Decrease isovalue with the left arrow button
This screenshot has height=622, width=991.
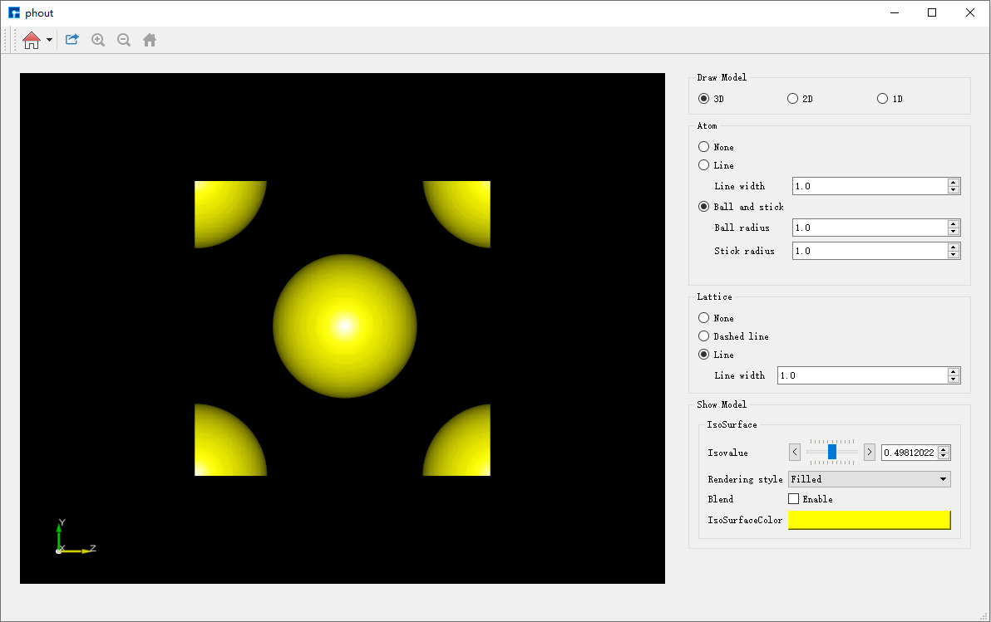click(794, 453)
